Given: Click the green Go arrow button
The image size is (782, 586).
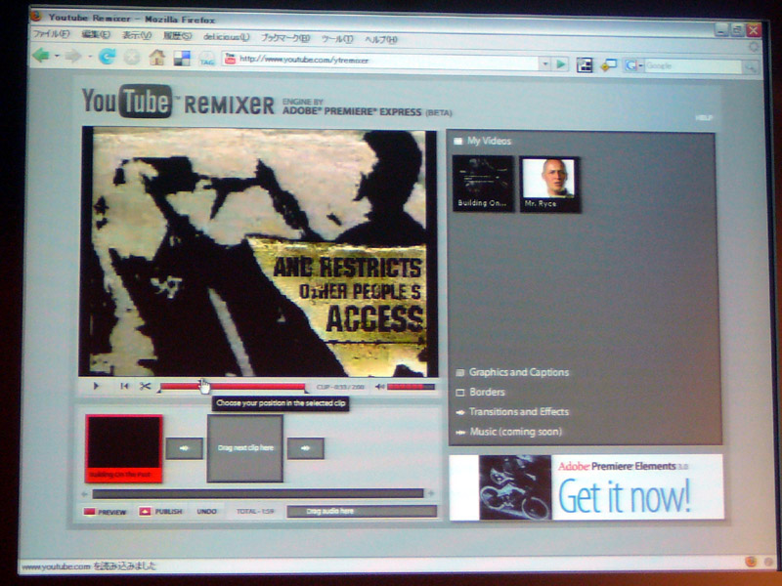Looking at the screenshot, I should coord(560,64).
